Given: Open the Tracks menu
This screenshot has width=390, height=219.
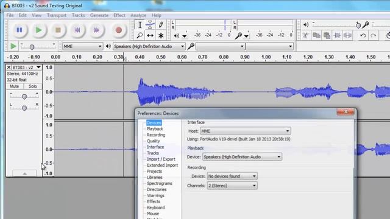Looking at the screenshot, I should [x=79, y=15].
